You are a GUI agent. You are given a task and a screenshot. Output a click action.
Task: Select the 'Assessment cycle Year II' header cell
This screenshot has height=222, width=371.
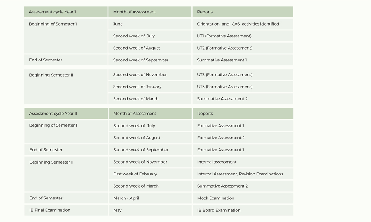click(x=66, y=114)
